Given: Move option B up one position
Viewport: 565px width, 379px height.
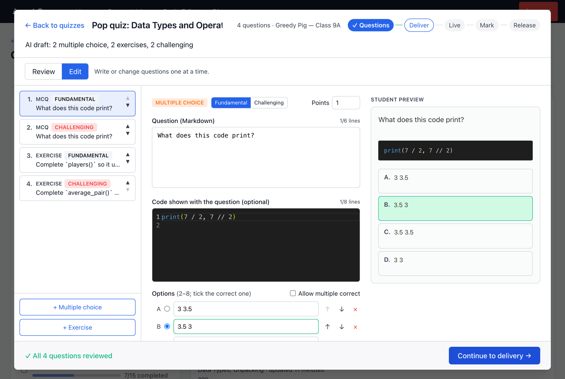Looking at the screenshot, I should 328,327.
